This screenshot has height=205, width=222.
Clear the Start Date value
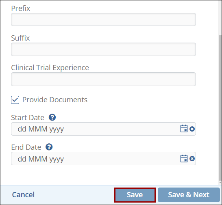click(x=192, y=129)
